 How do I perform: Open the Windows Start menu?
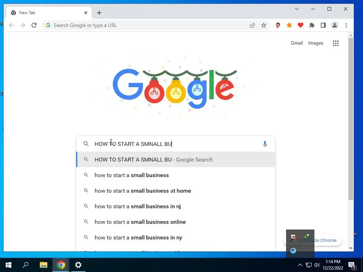pos(9,265)
